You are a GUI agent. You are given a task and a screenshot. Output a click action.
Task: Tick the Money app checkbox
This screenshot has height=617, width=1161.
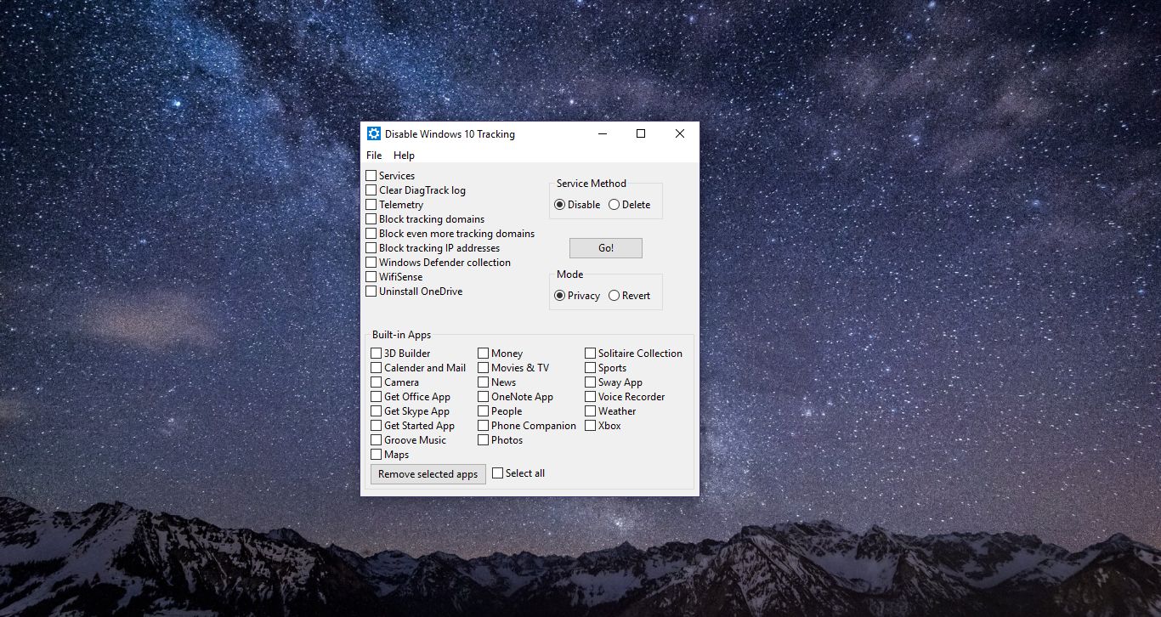click(484, 354)
